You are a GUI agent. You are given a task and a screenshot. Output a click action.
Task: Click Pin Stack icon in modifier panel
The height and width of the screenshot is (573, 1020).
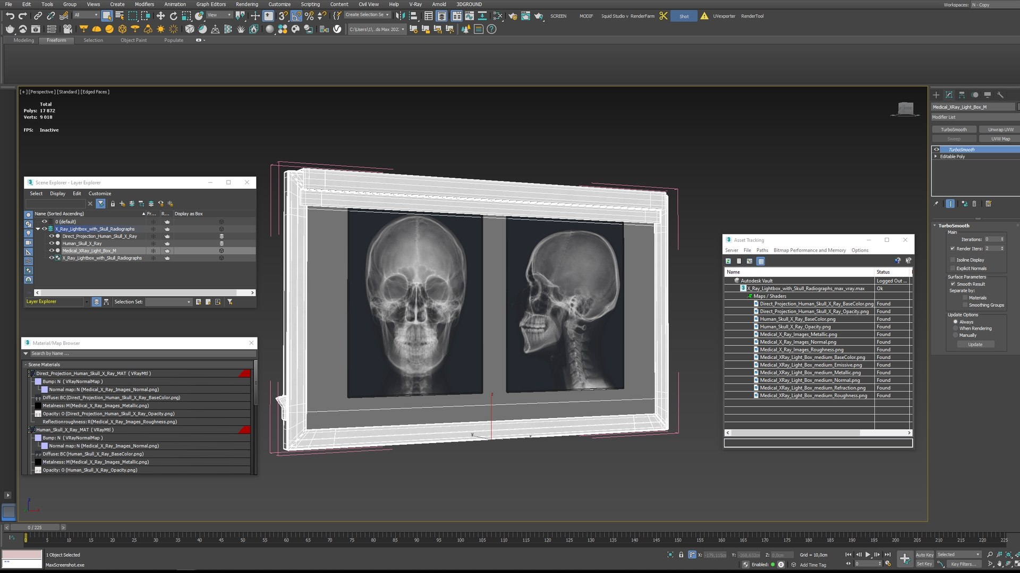936,204
